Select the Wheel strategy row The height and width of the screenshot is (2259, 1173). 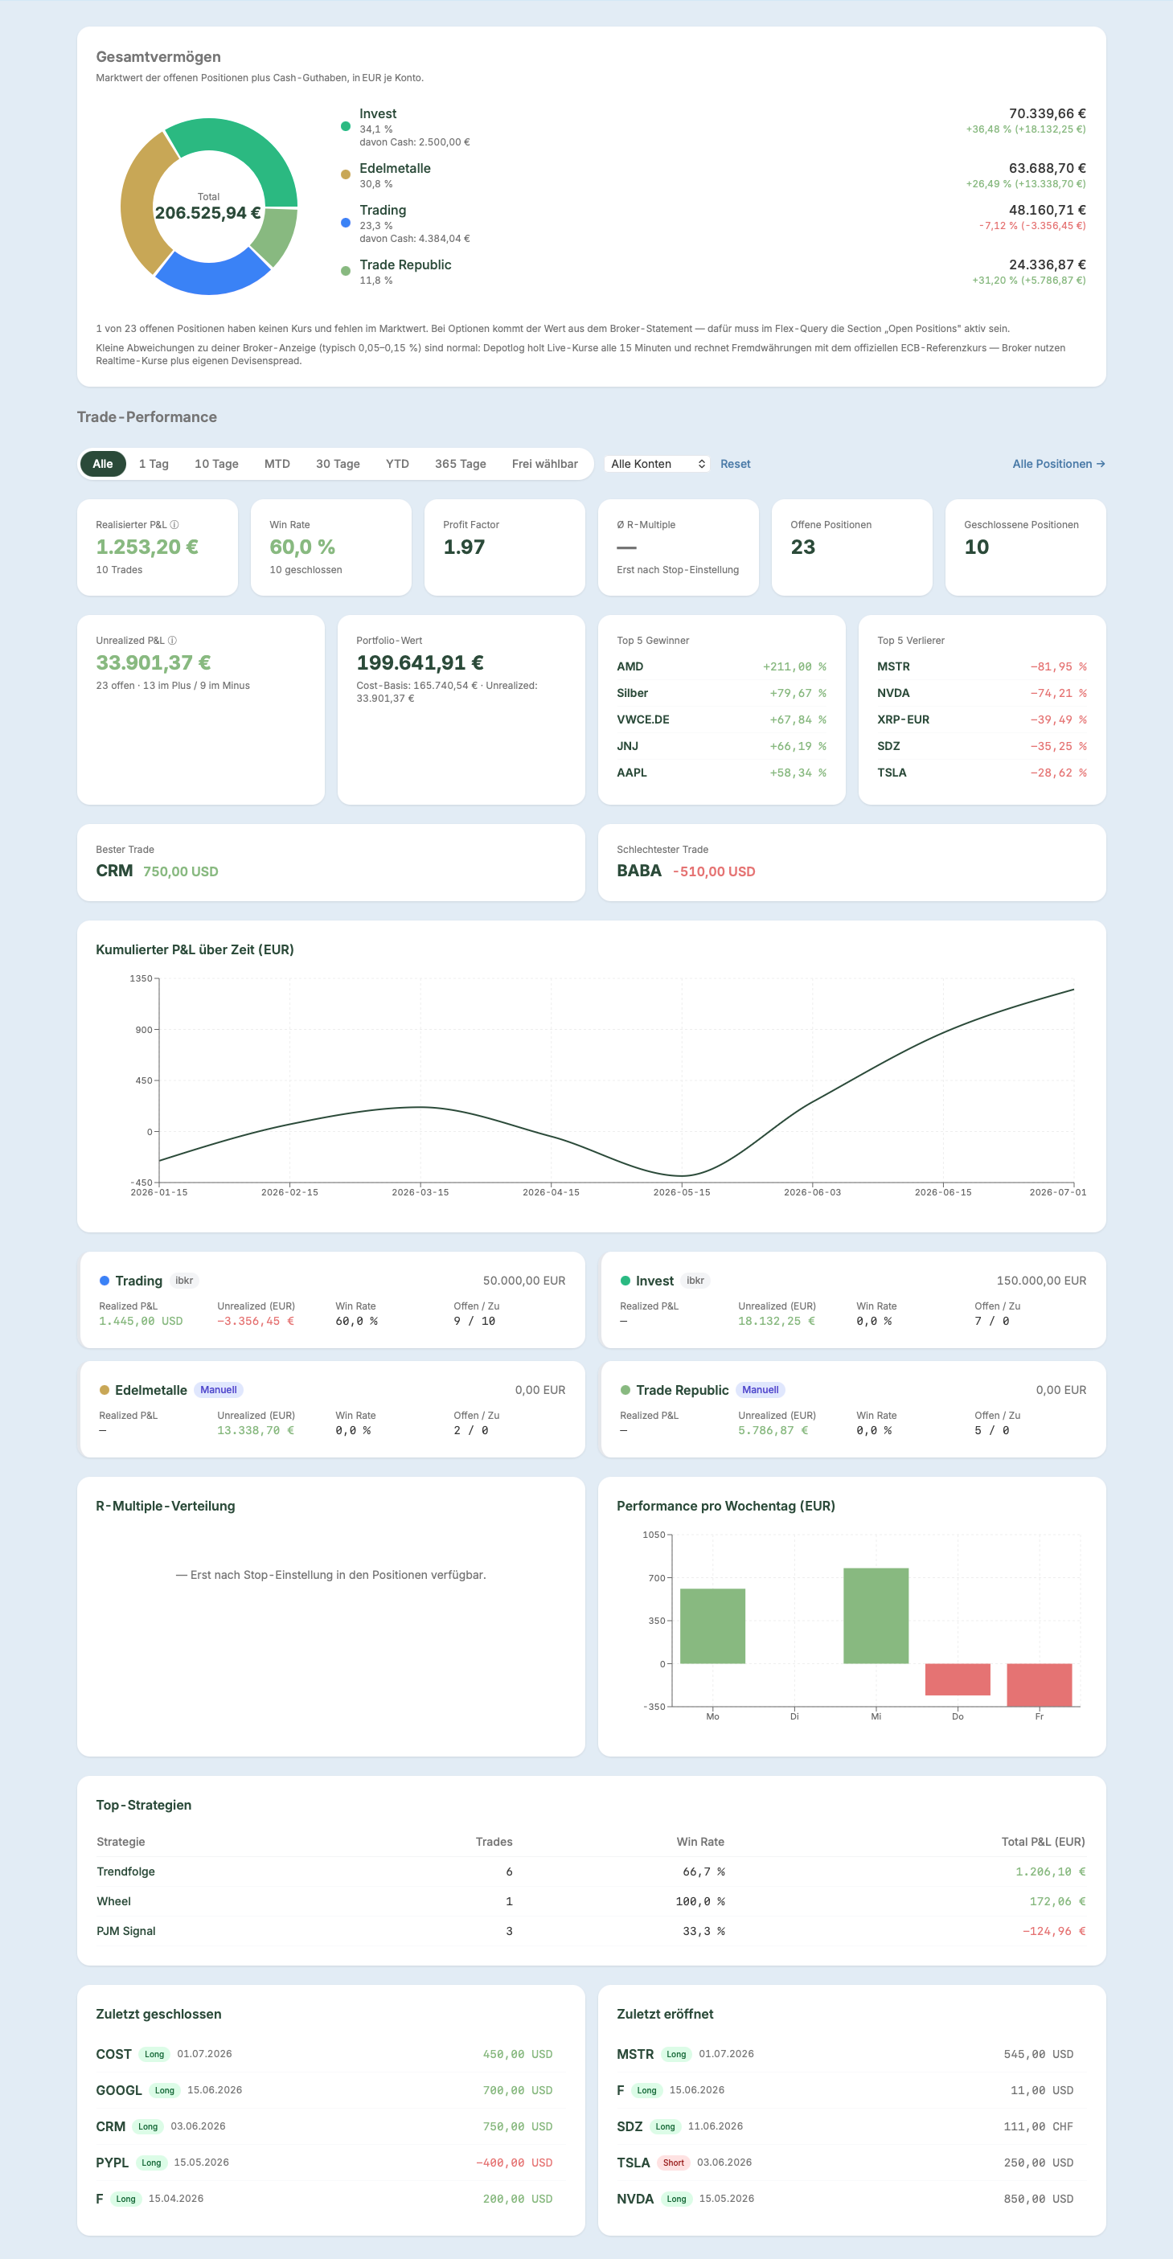(x=591, y=1901)
